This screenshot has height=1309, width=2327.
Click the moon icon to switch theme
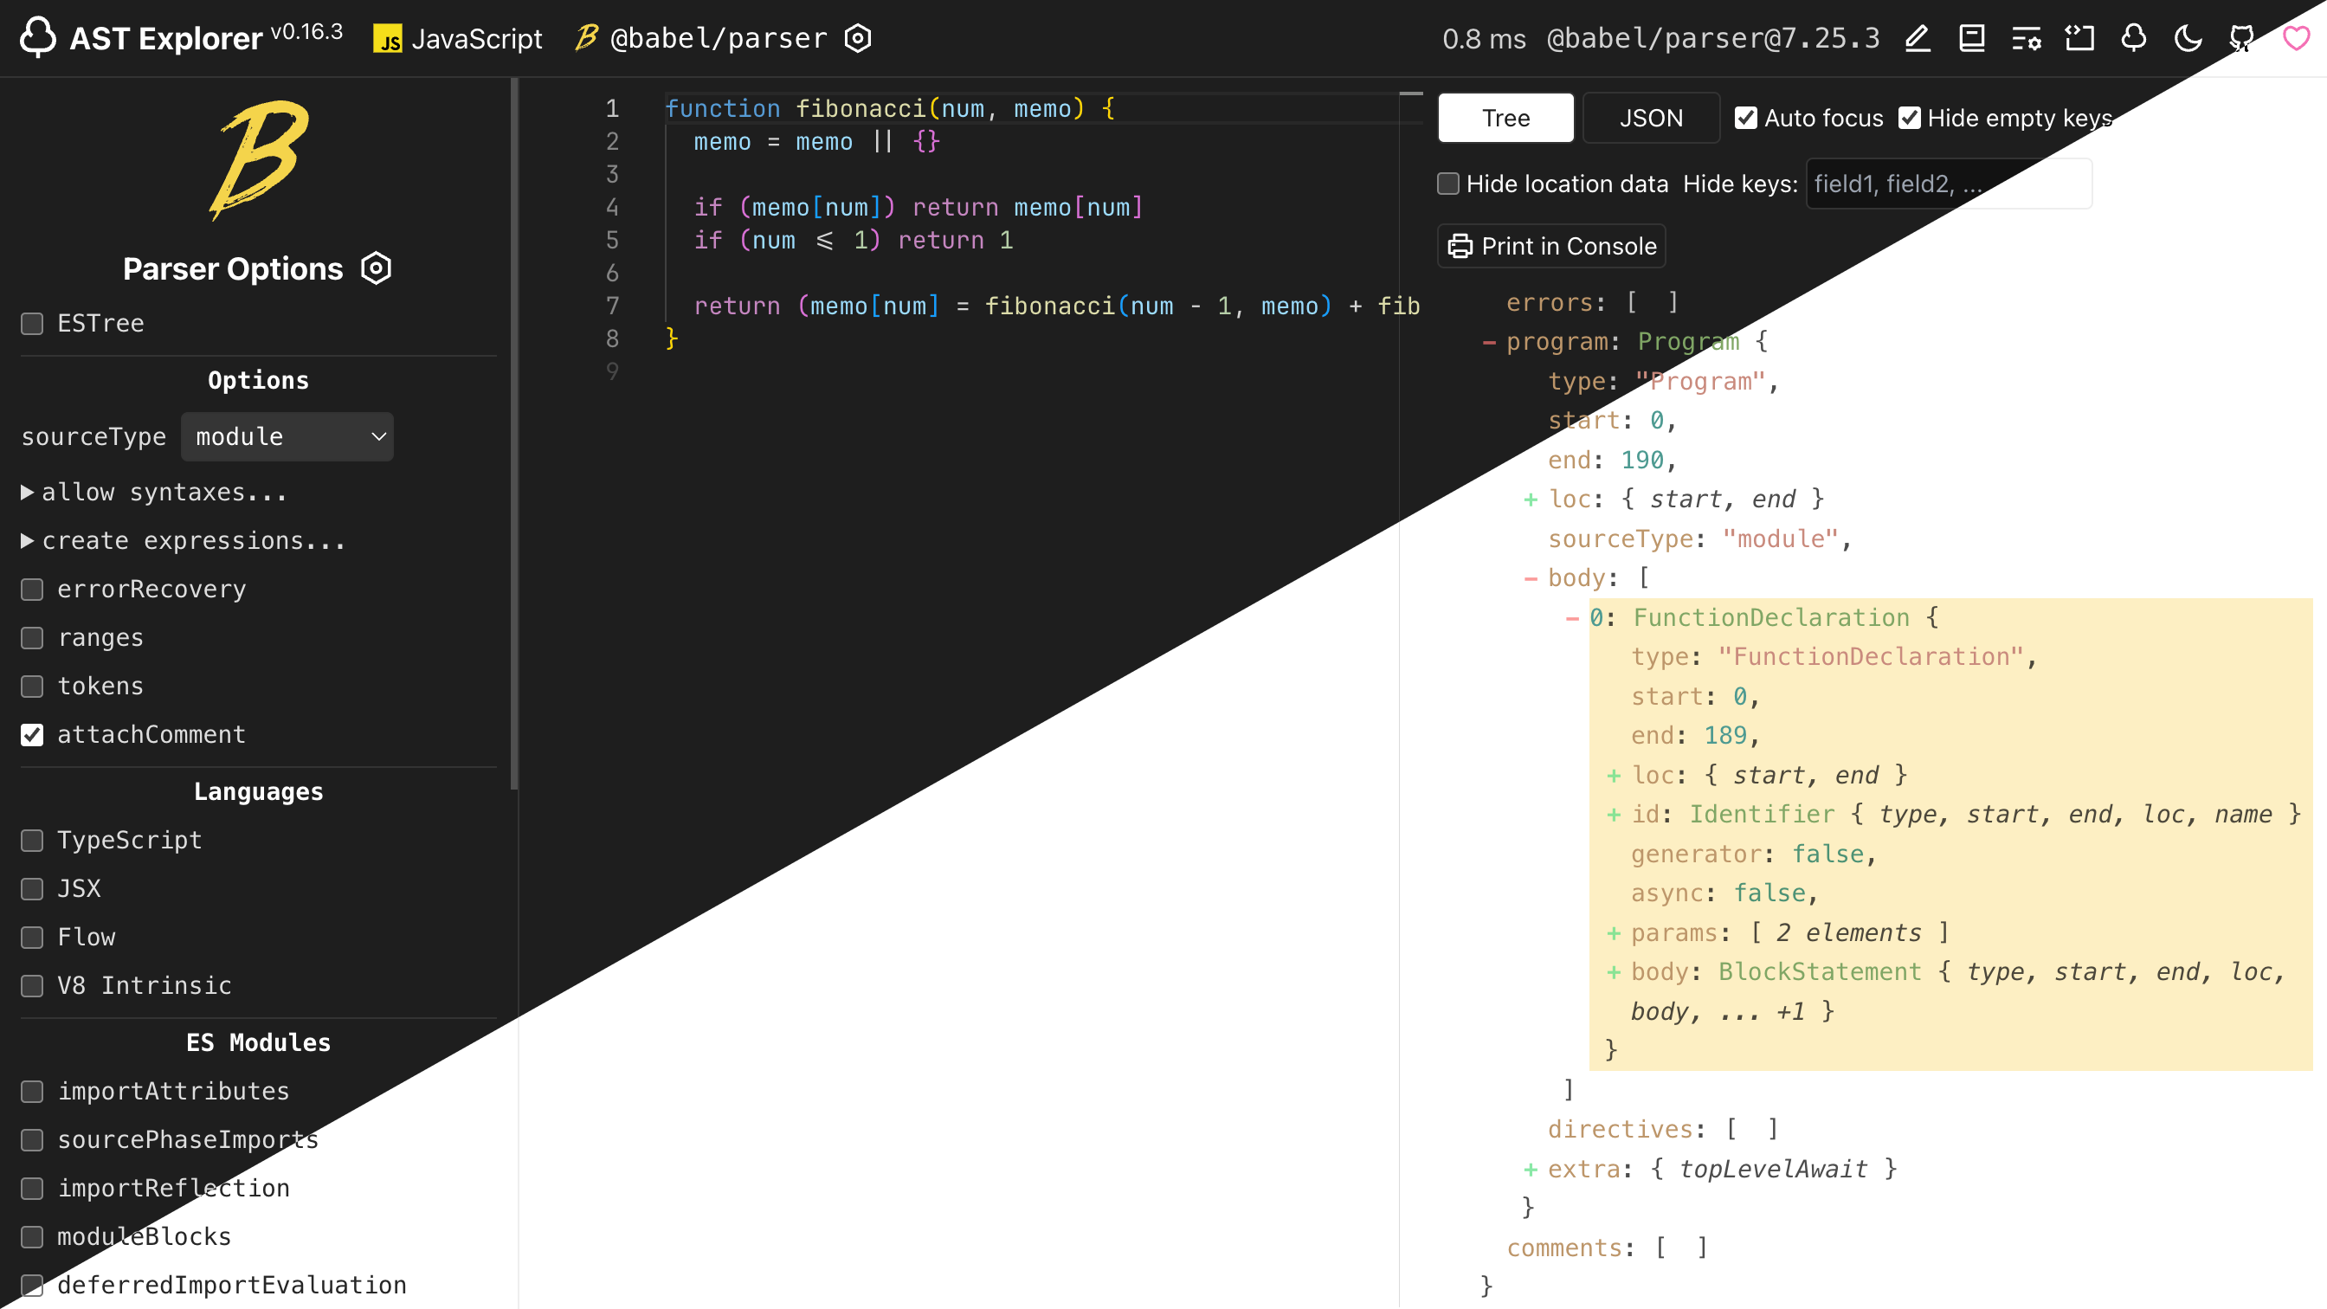pyautogui.click(x=2187, y=38)
